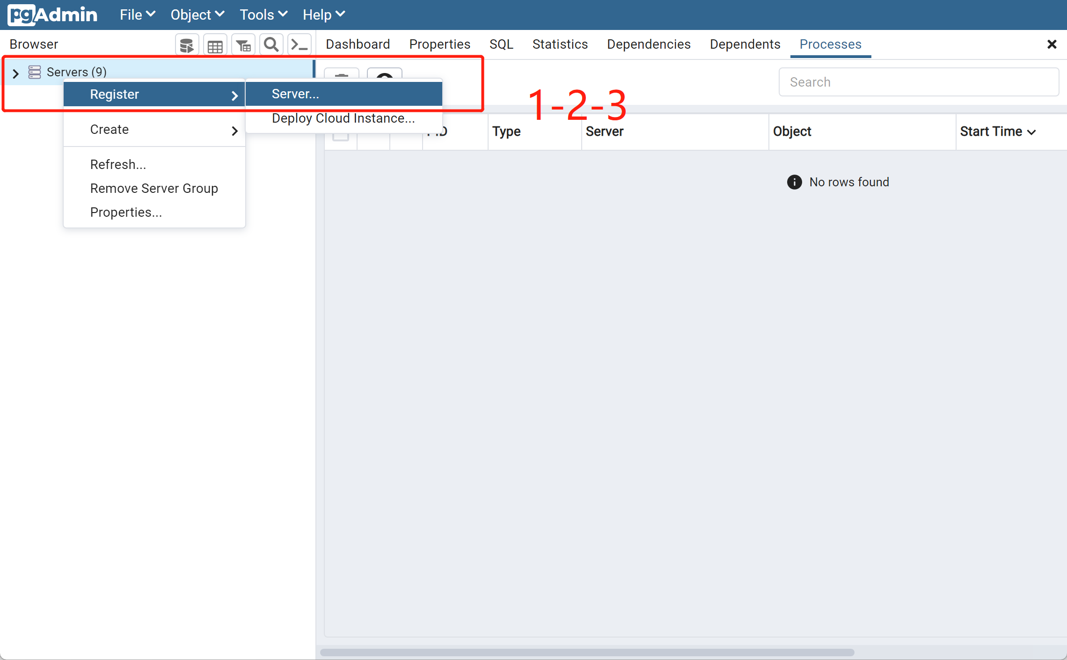Open Properties... from context menu
This screenshot has height=660, width=1067.
[x=126, y=213]
